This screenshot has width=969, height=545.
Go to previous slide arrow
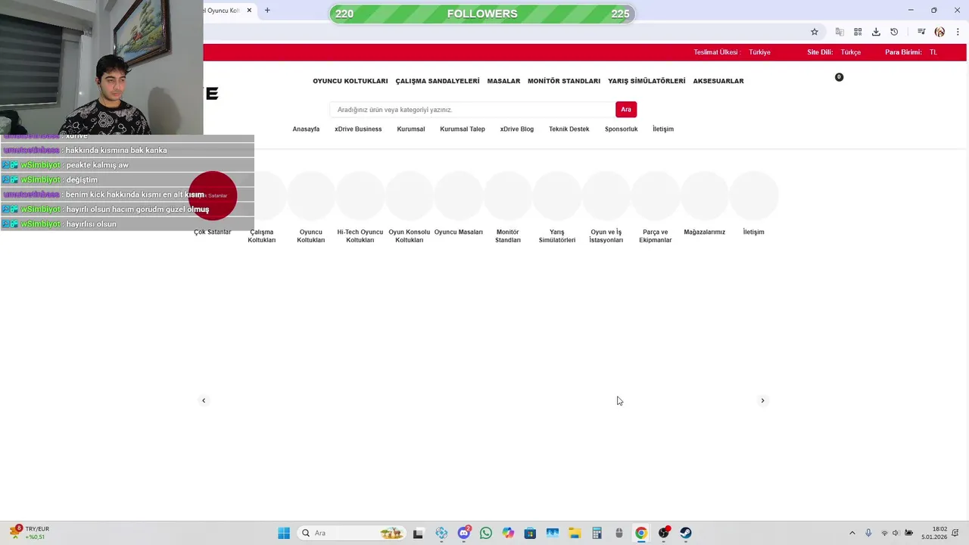point(204,400)
